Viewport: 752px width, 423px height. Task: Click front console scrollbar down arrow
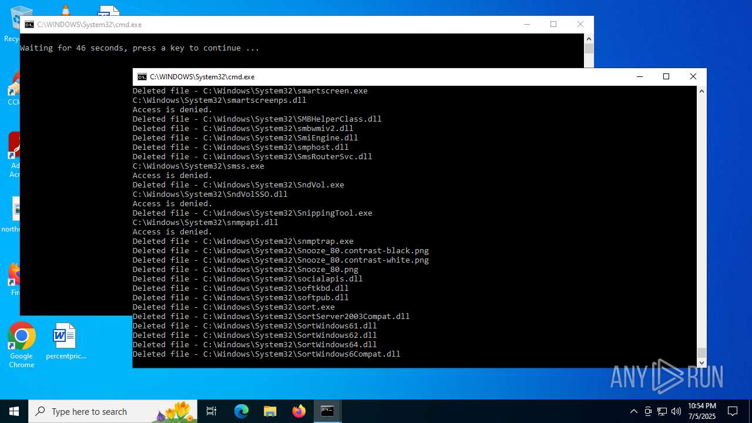point(701,363)
